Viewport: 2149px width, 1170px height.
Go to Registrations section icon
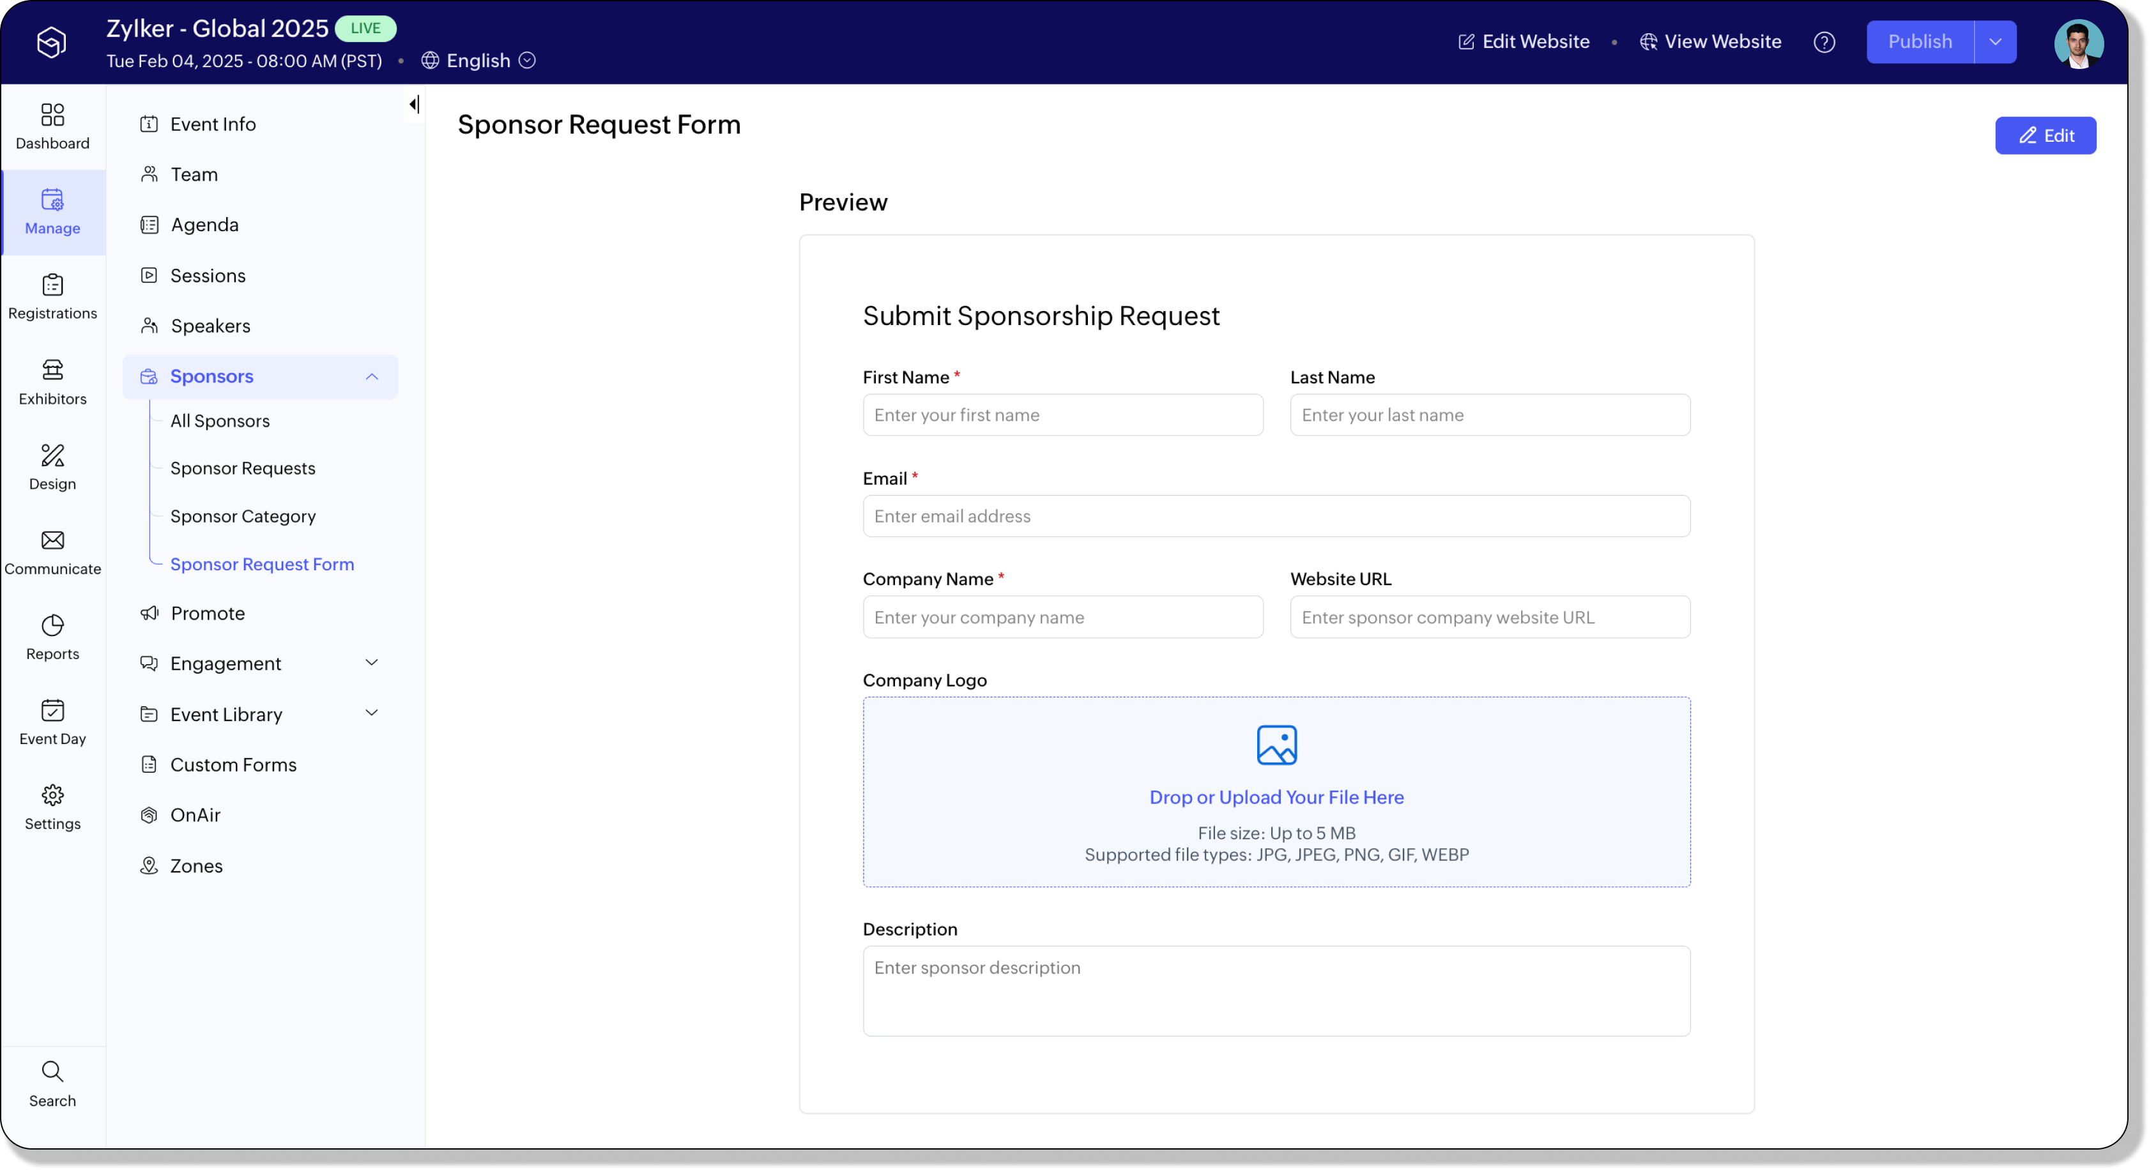click(52, 285)
